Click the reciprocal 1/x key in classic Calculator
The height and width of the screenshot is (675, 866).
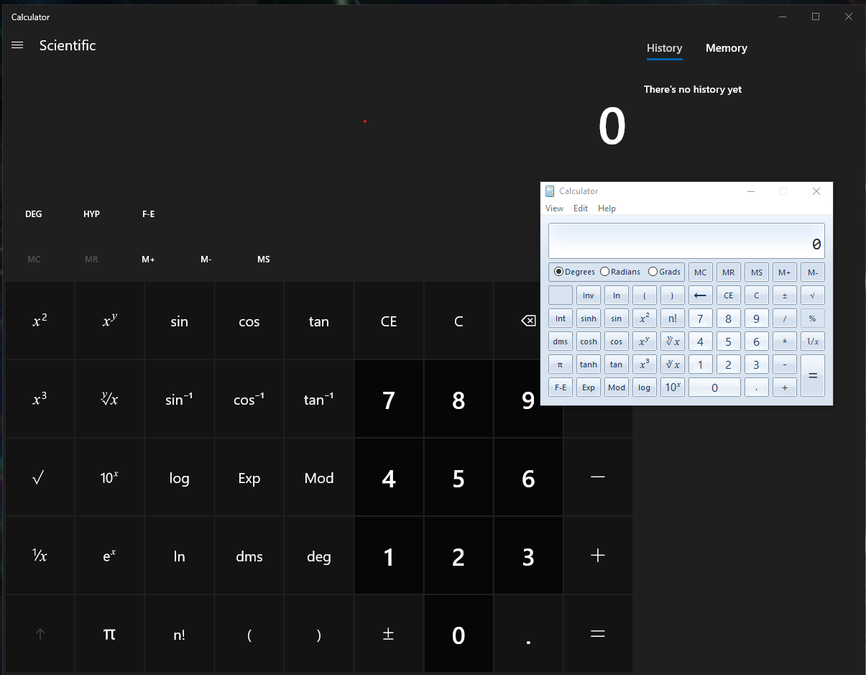coord(812,341)
